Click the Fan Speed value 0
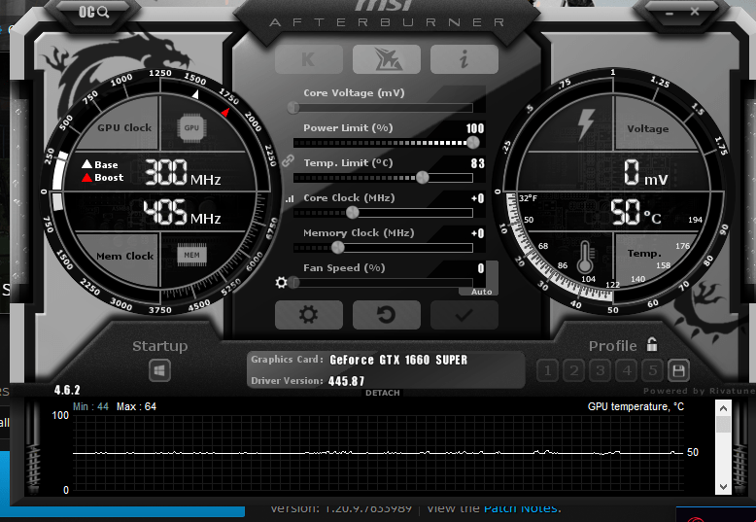The image size is (756, 522). [481, 268]
